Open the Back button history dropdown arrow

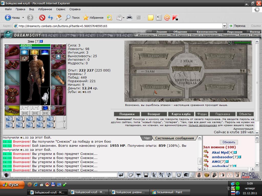tap(23, 18)
